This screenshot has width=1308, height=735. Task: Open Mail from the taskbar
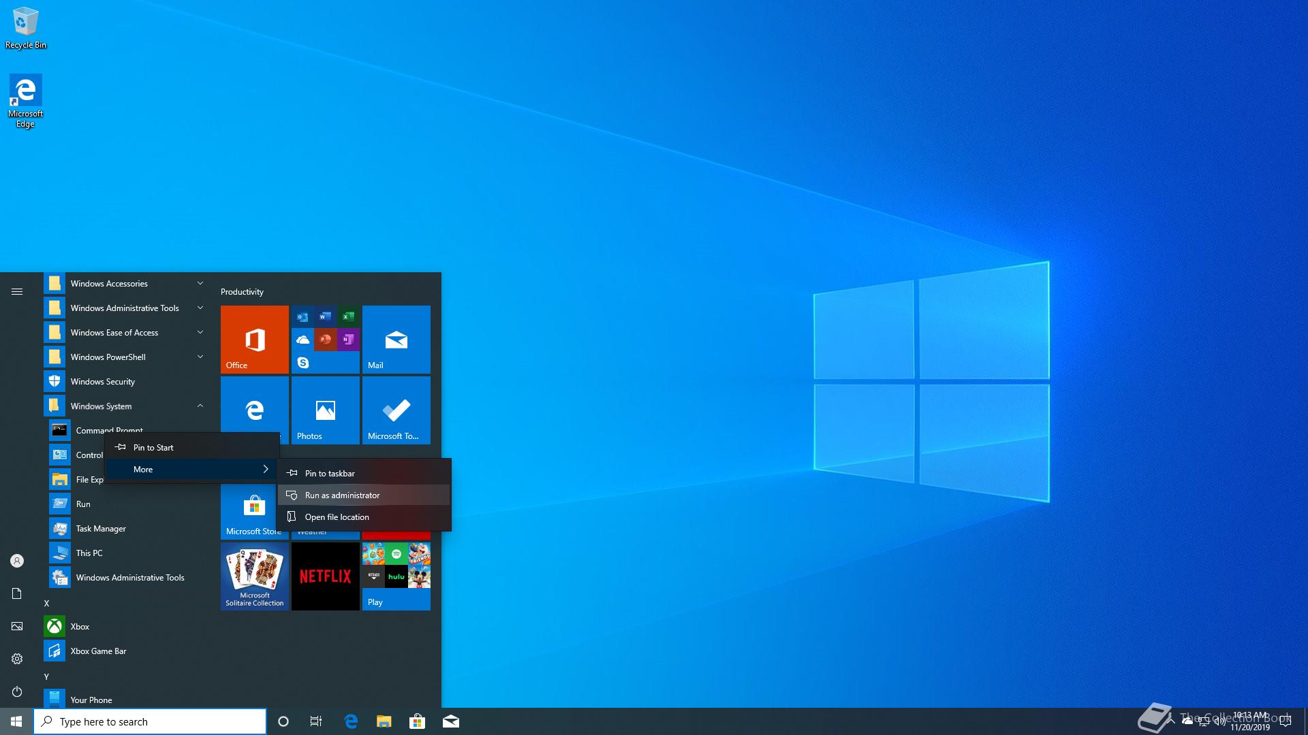point(450,721)
